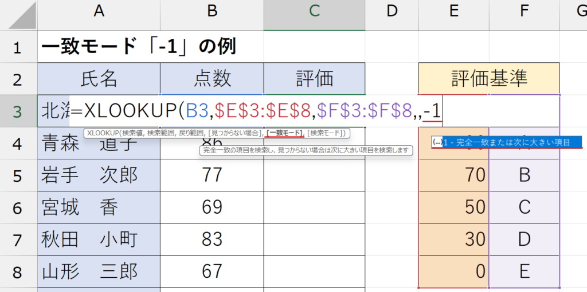Select row 3 header
This screenshot has width=587, height=292.
[x=19, y=111]
